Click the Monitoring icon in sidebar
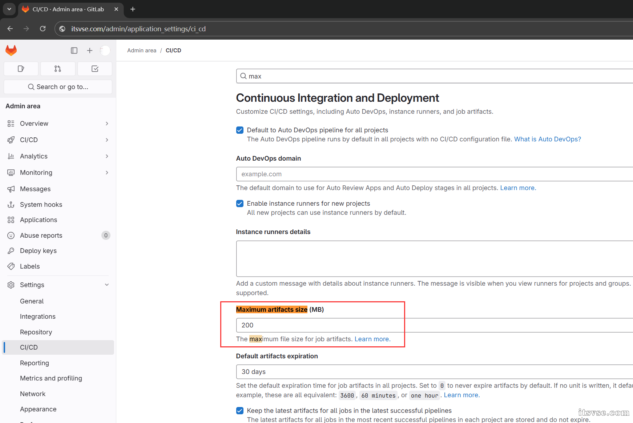Image resolution: width=633 pixels, height=423 pixels. pos(11,173)
